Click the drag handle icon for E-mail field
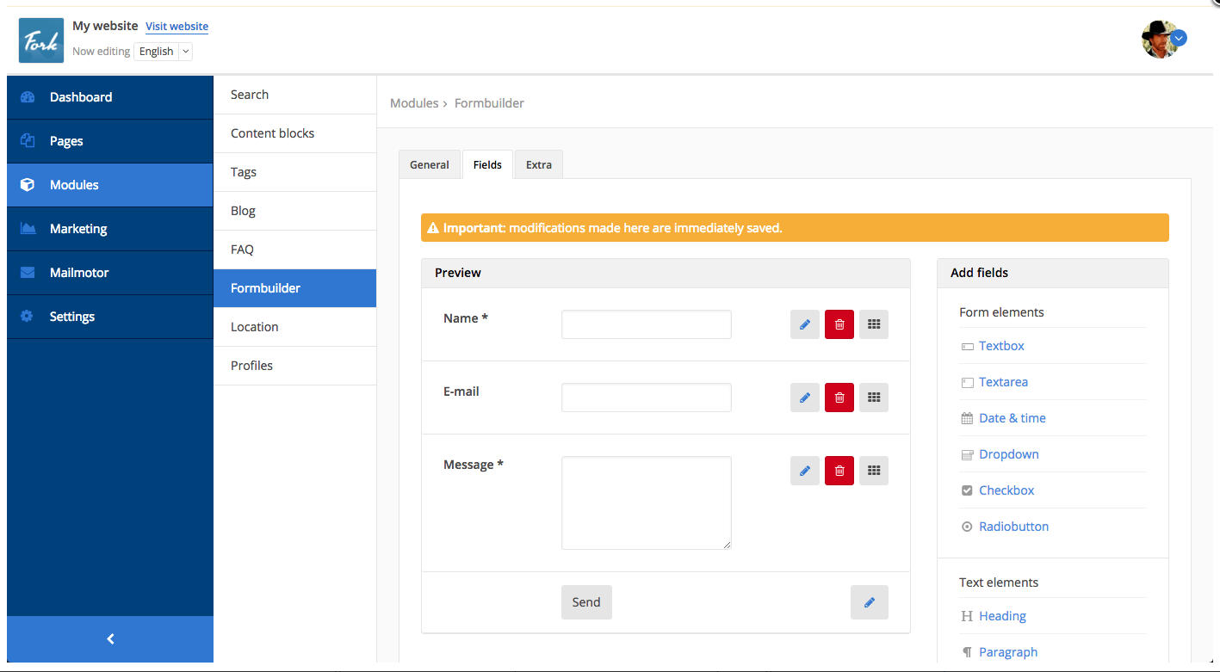 (873, 398)
